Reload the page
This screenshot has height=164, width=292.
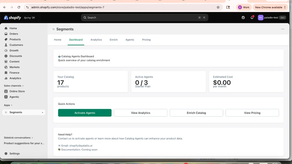tap(19, 7)
